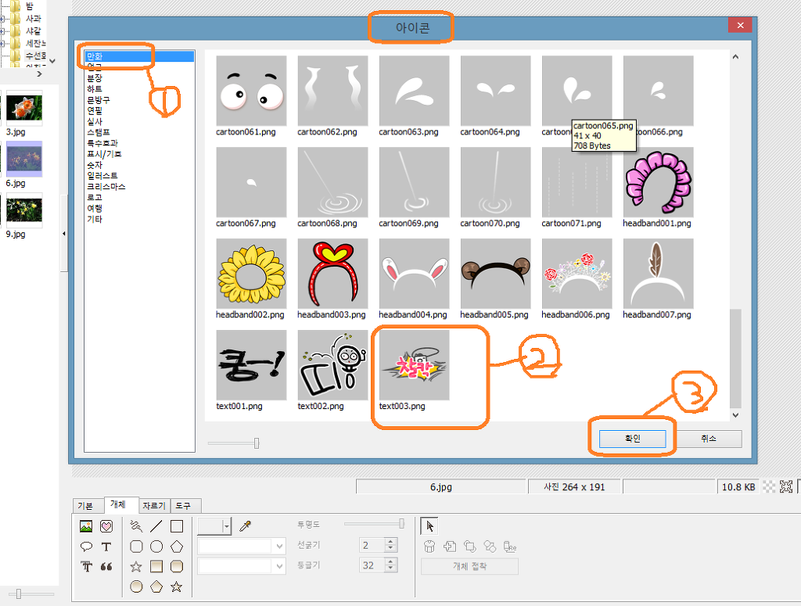Image resolution: width=801 pixels, height=606 pixels.
Task: Select the insert photo object tool
Action: (x=86, y=525)
